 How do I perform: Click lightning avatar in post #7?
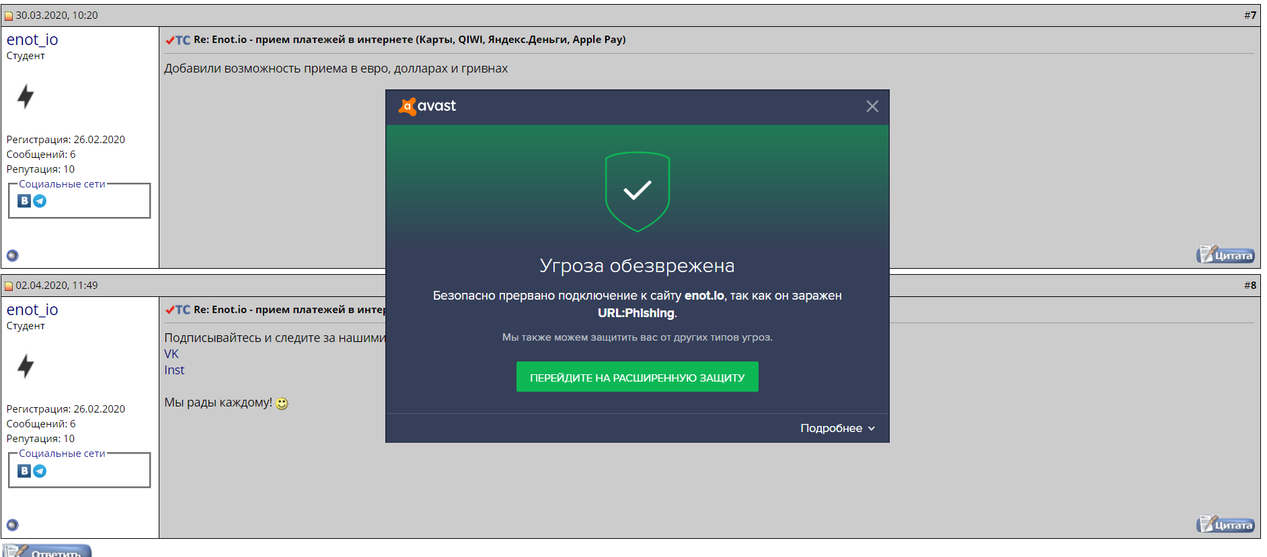pyautogui.click(x=26, y=96)
